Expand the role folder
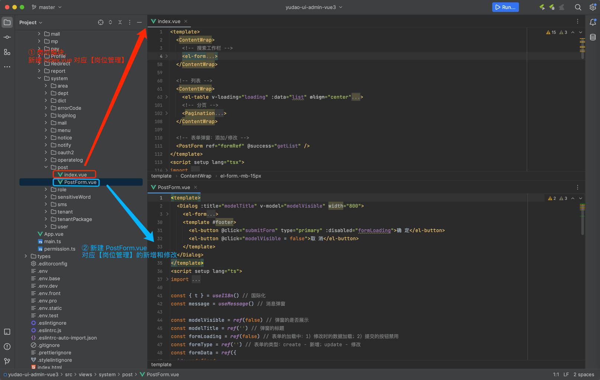600x380 pixels. 46,190
